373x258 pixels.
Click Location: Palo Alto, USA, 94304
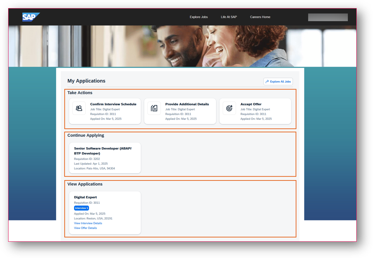coord(95,169)
